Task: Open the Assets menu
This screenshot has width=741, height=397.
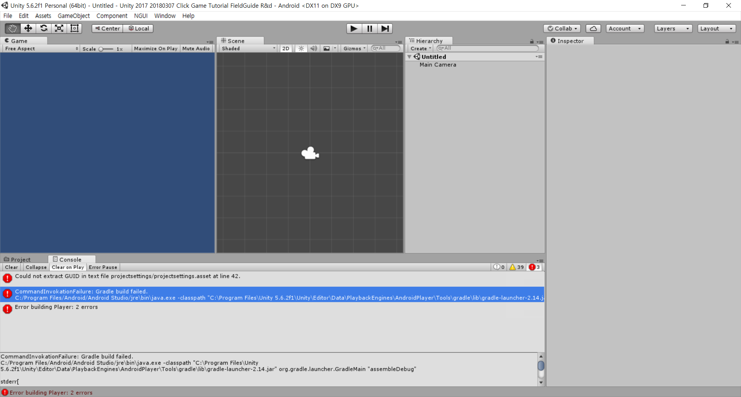Action: tap(43, 16)
